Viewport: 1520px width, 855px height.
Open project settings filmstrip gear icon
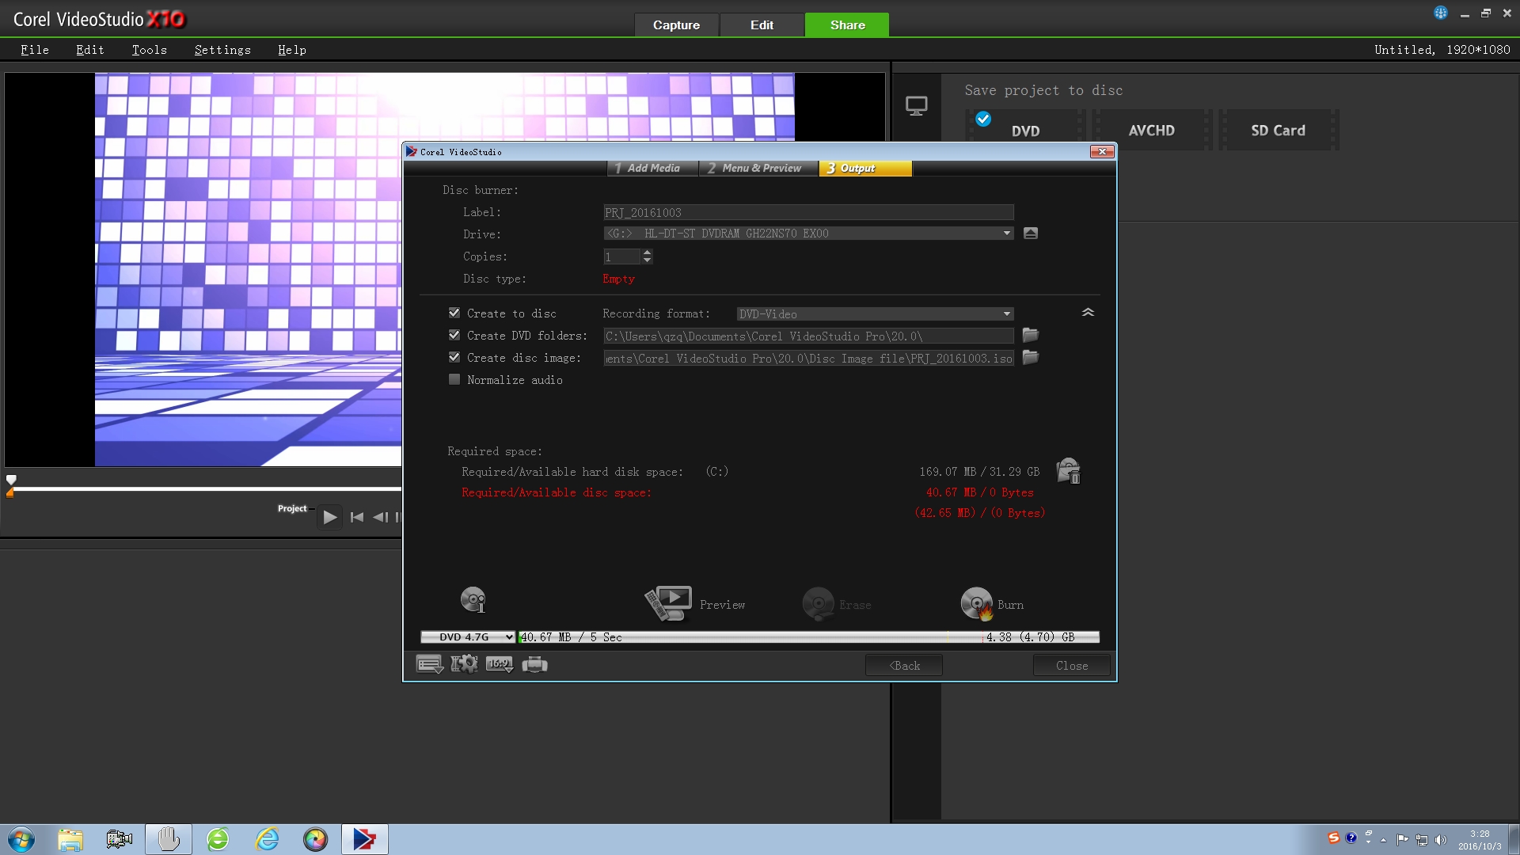tap(465, 664)
